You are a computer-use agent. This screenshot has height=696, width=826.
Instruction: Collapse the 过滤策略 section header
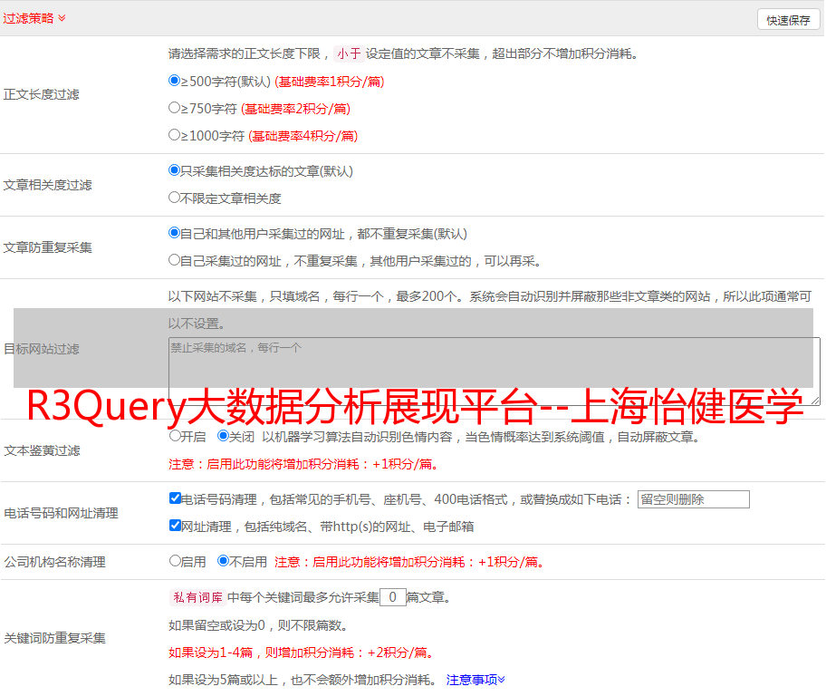(34, 18)
